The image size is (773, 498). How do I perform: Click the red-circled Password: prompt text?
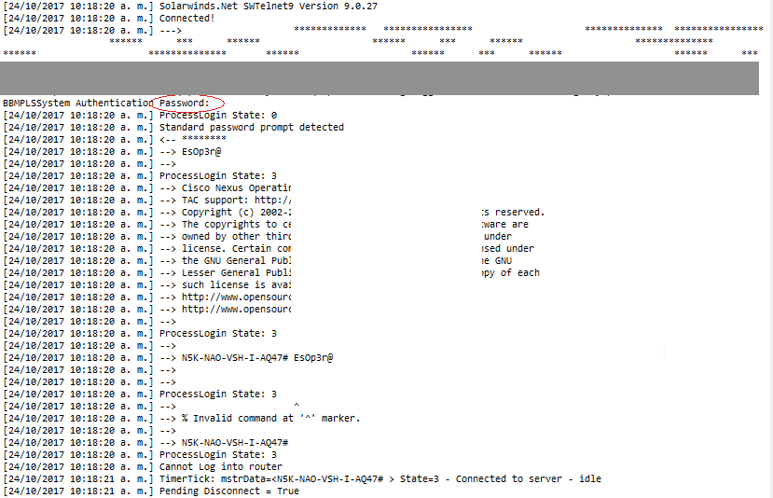tap(185, 103)
